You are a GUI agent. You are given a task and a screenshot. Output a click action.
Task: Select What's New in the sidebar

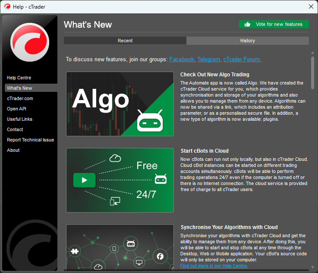[x=31, y=88]
